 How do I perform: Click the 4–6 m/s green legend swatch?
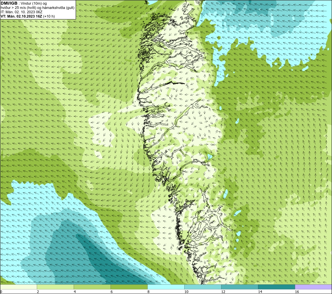92,287
